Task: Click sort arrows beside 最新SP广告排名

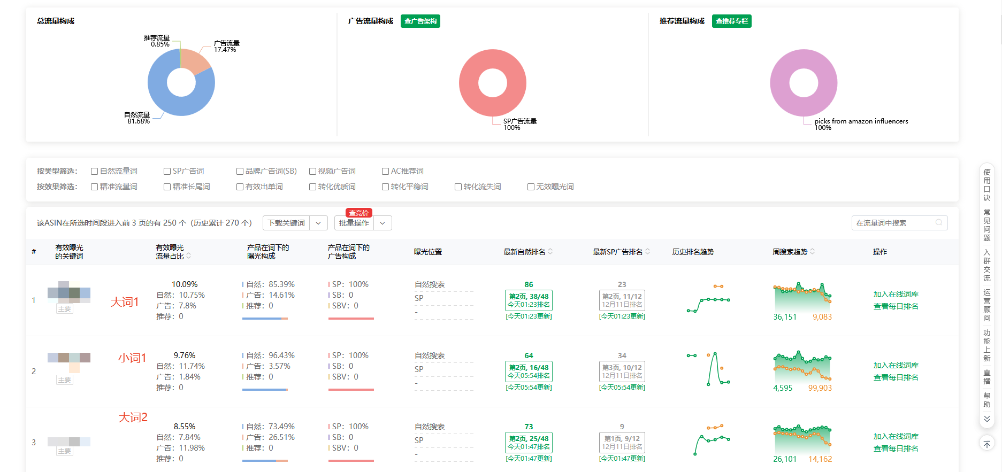Action: [x=648, y=252]
